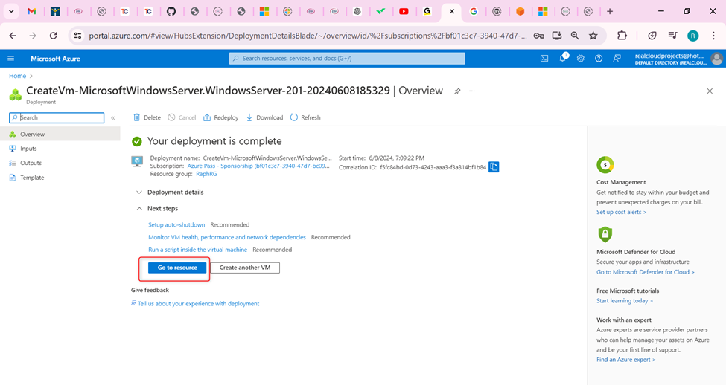The image size is (726, 385).
Task: Open the password key icon in address bar
Action: 538,36
